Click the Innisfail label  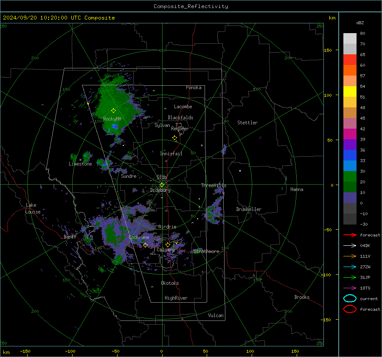(x=171, y=154)
